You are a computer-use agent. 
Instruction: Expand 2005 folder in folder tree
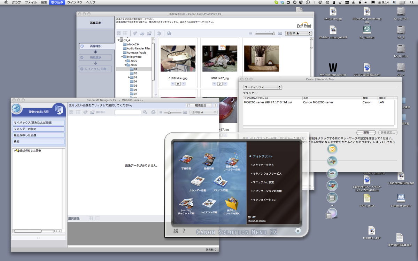point(126,61)
